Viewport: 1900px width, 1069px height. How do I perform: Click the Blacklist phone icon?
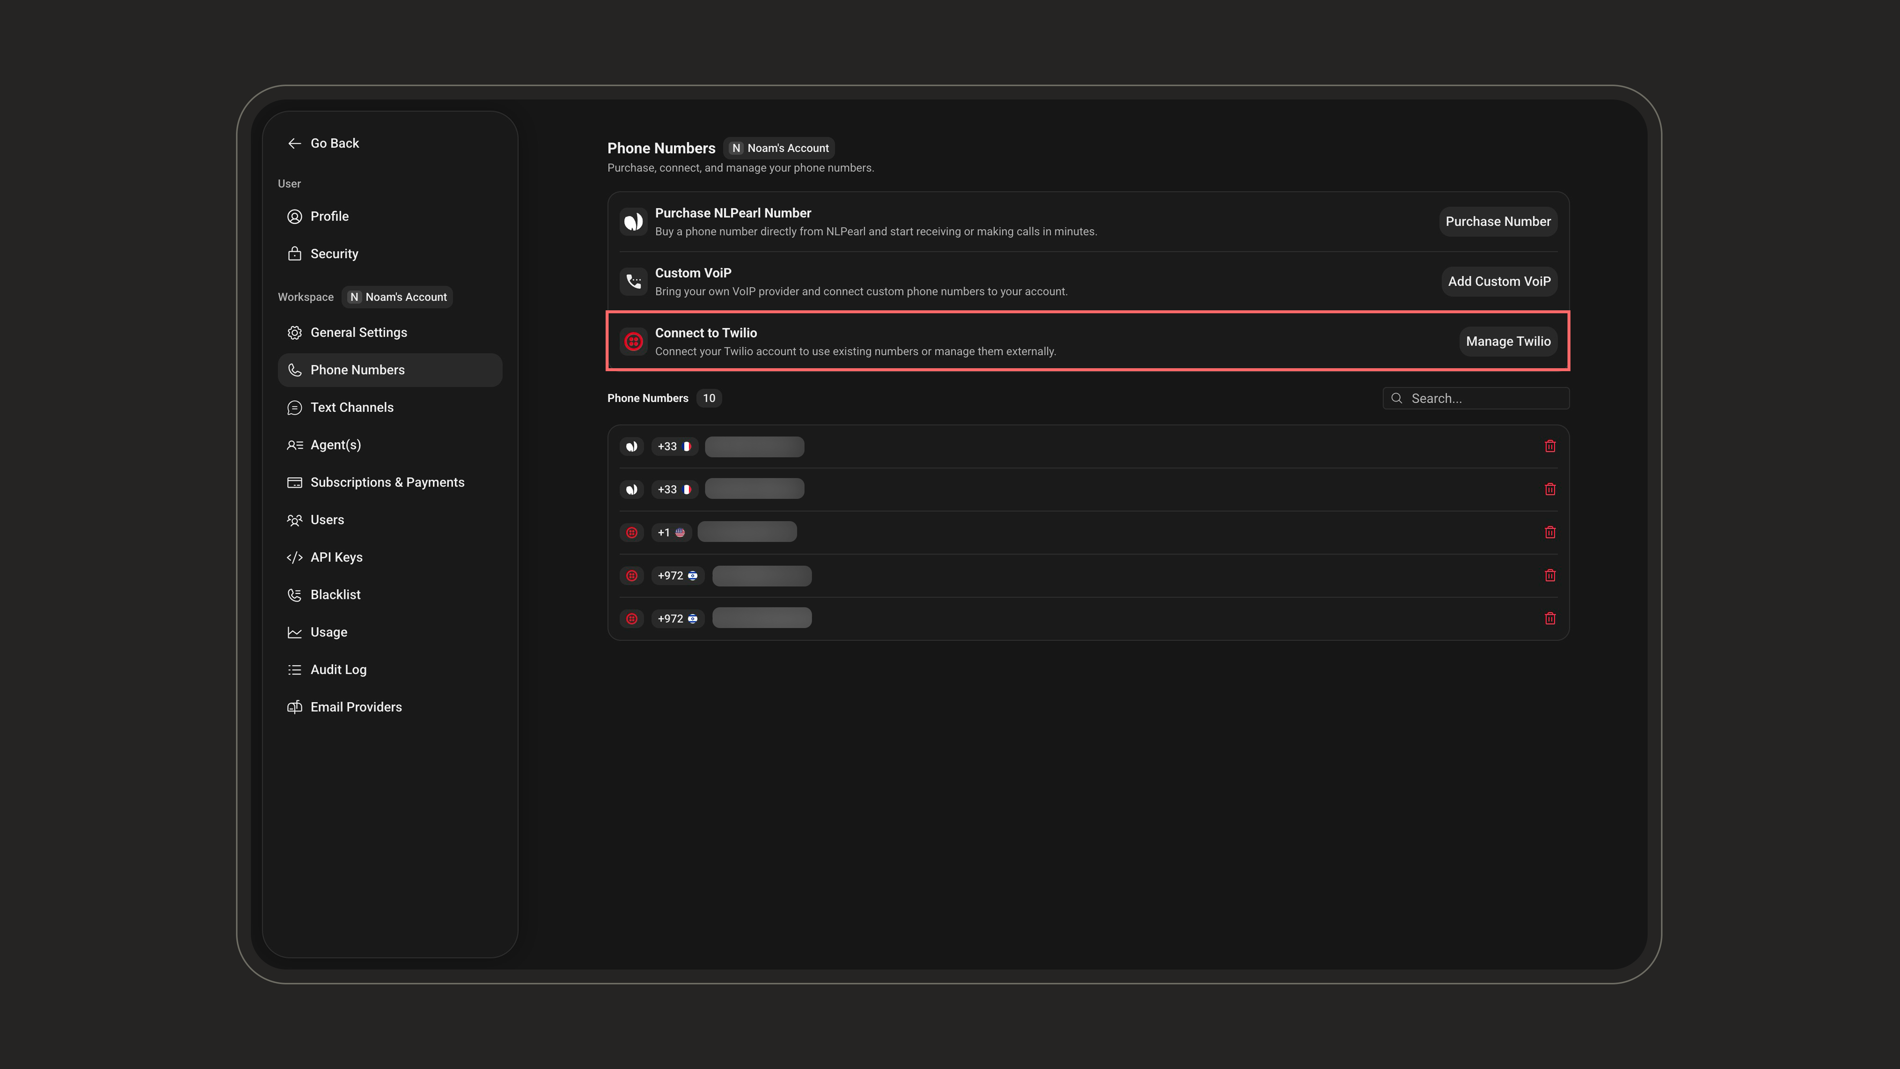[x=294, y=595]
